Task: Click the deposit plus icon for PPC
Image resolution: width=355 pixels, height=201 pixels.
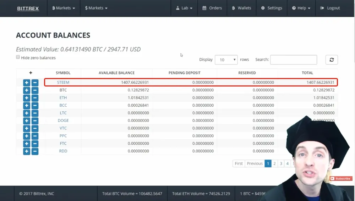Action: (27, 136)
